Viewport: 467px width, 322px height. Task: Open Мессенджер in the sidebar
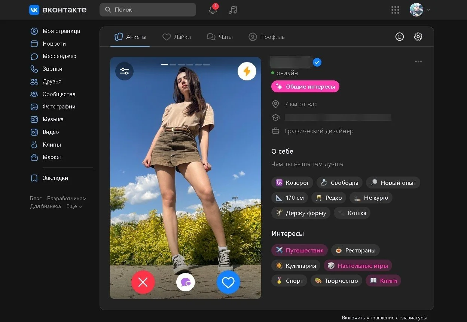click(59, 56)
